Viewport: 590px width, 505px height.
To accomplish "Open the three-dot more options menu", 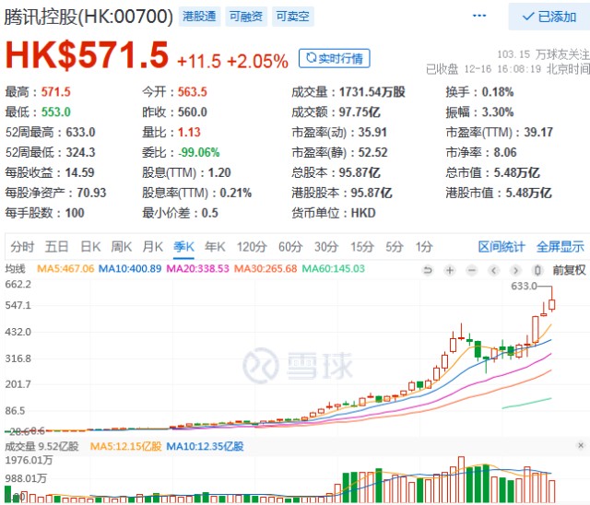I will point(479,16).
